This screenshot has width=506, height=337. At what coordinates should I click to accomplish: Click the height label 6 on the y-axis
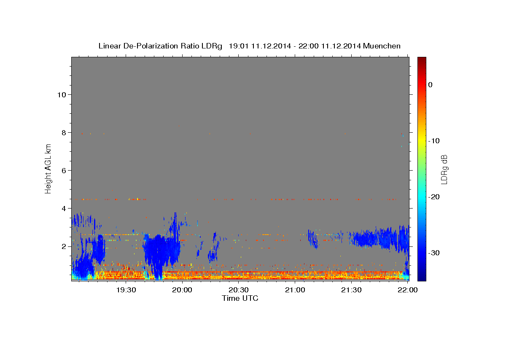64,170
